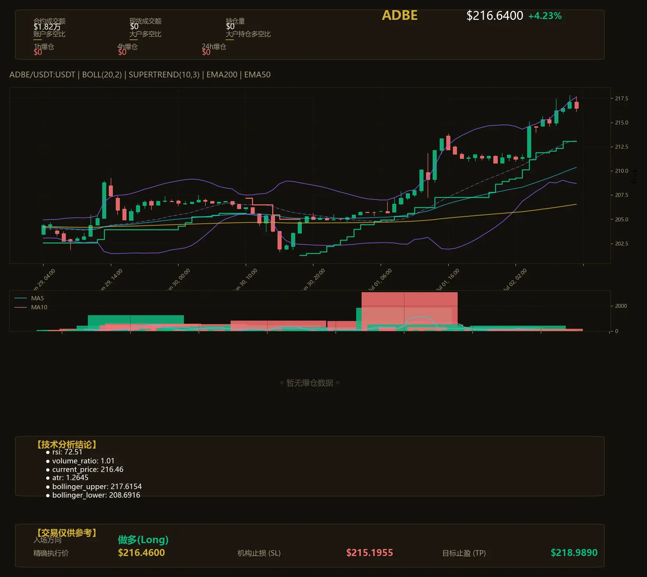
Task: Select the red $0 under 4h爆仓
Action: 122,52
